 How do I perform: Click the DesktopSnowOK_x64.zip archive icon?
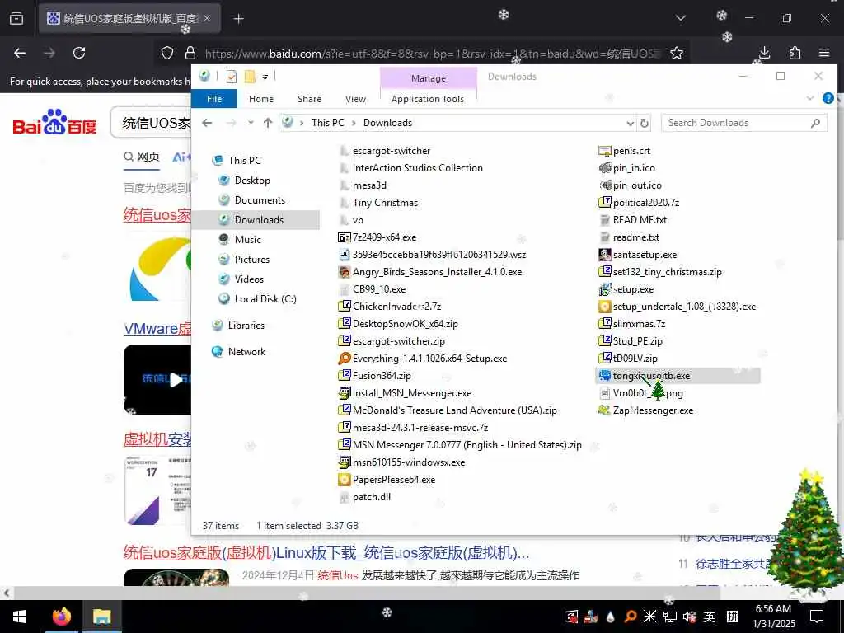pos(344,323)
